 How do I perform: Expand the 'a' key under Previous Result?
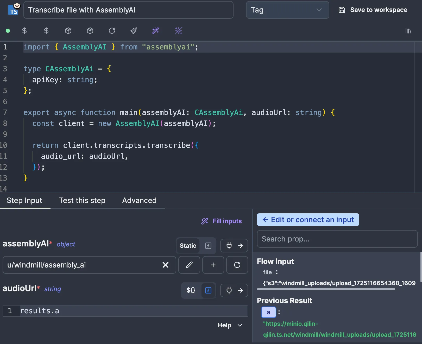pyautogui.click(x=268, y=312)
